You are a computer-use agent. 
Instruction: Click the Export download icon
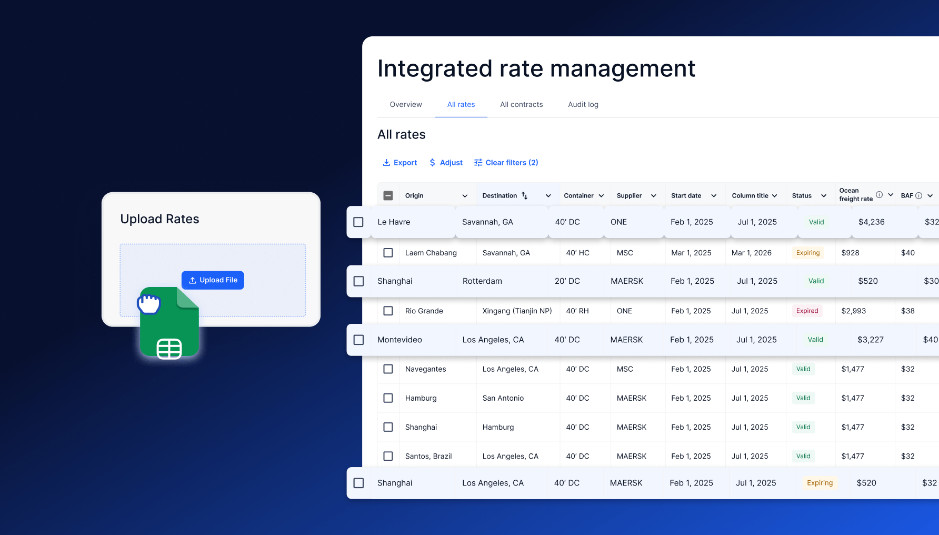pos(386,163)
